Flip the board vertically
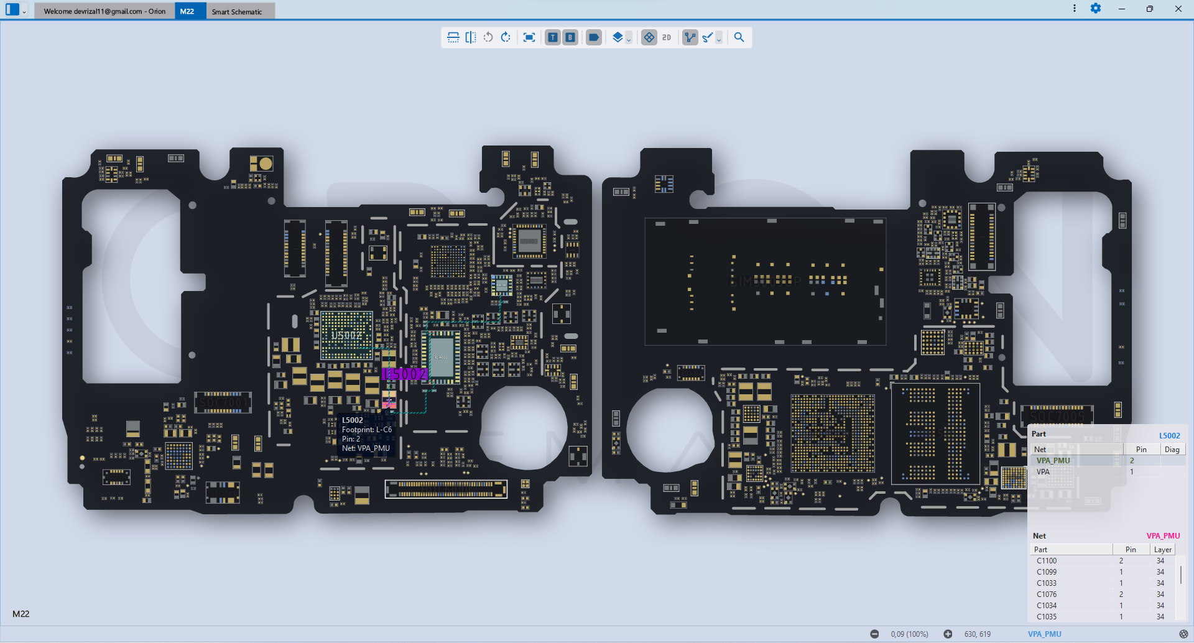The height and width of the screenshot is (643, 1194). click(453, 37)
